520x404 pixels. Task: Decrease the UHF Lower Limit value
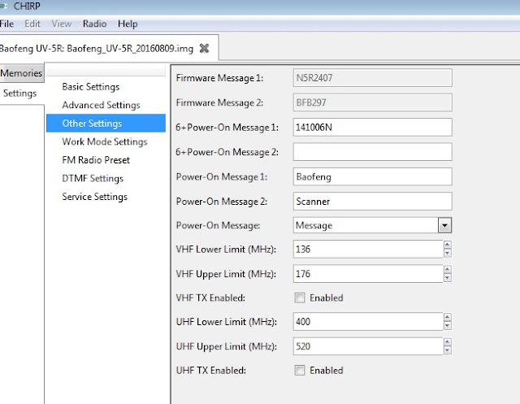448,326
